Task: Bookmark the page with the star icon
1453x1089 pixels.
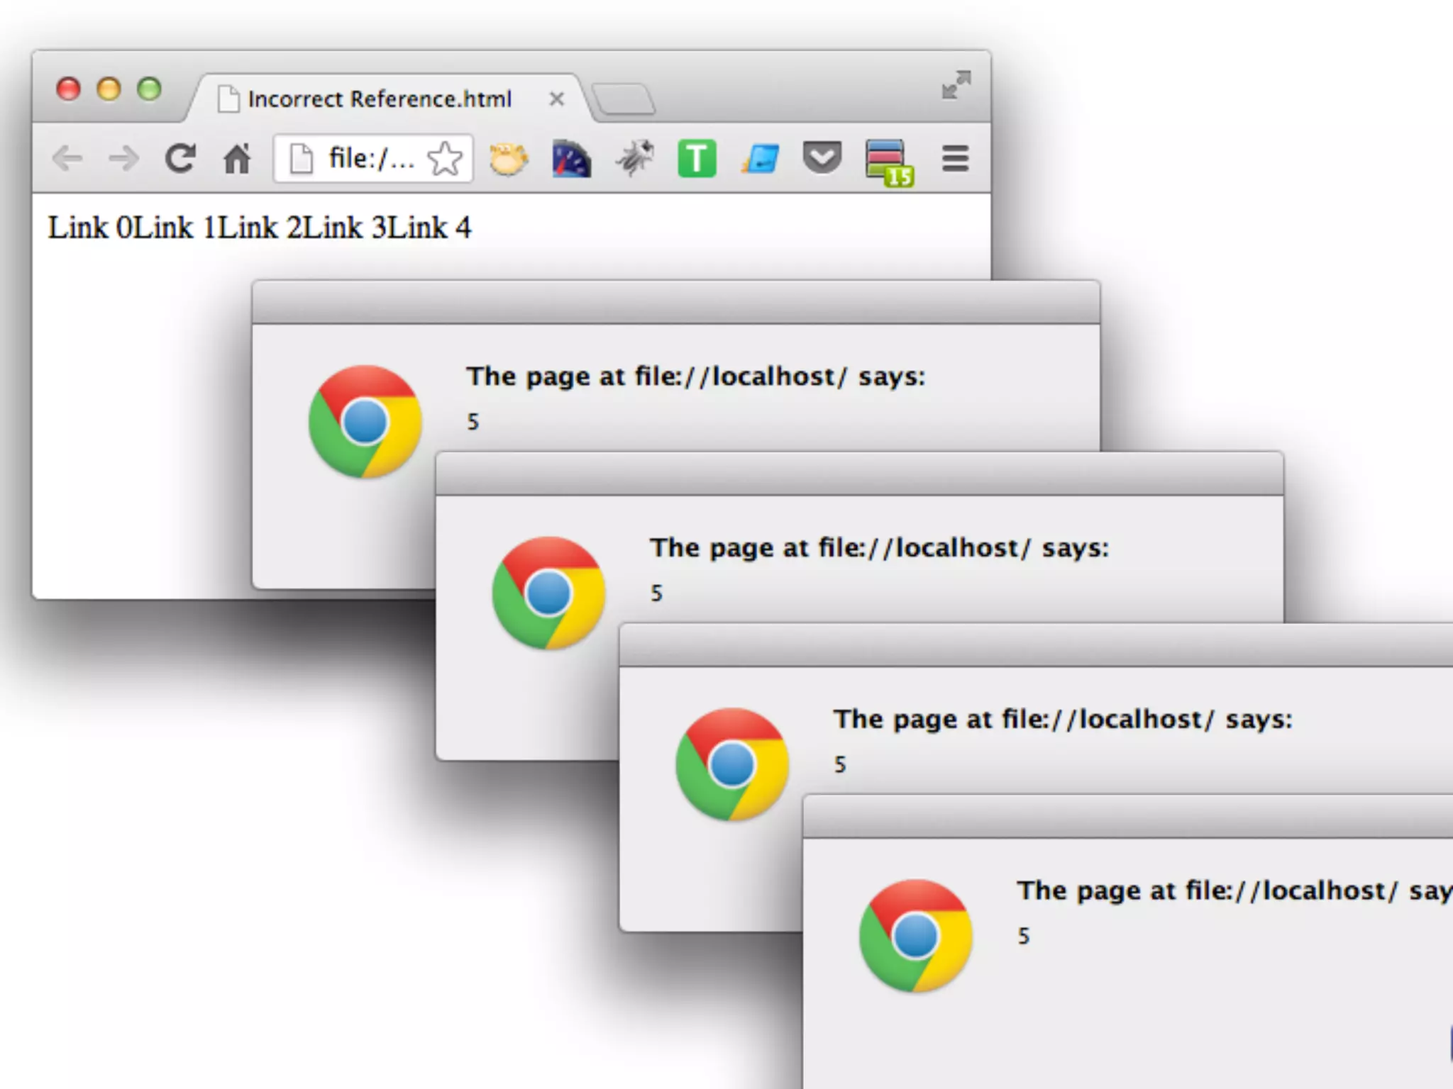Action: coord(446,158)
